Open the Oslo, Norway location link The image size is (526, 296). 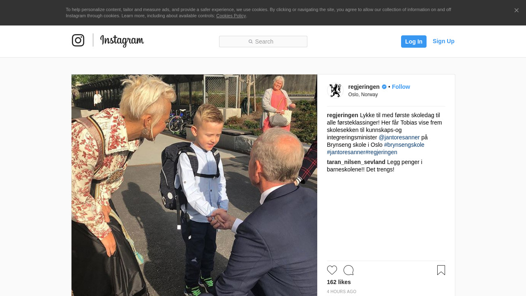click(x=363, y=95)
